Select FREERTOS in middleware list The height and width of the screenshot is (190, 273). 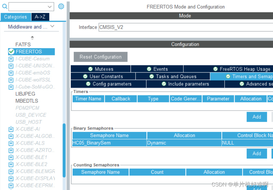[31, 52]
